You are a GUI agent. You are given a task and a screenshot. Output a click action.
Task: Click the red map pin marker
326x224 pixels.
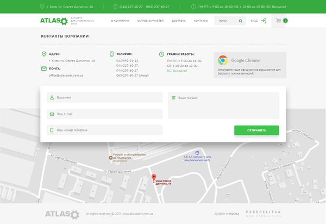point(154,177)
